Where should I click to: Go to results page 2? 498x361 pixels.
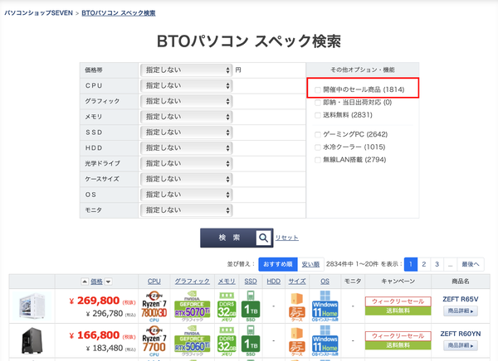[423, 264]
